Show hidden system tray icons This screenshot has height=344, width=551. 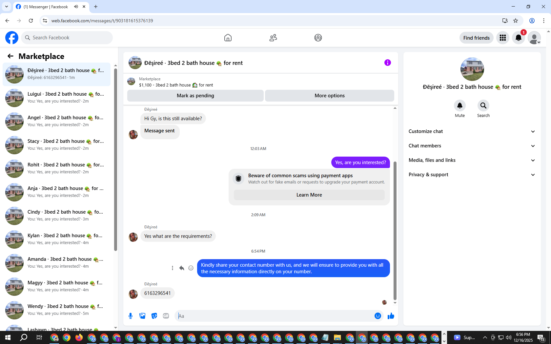click(x=485, y=337)
